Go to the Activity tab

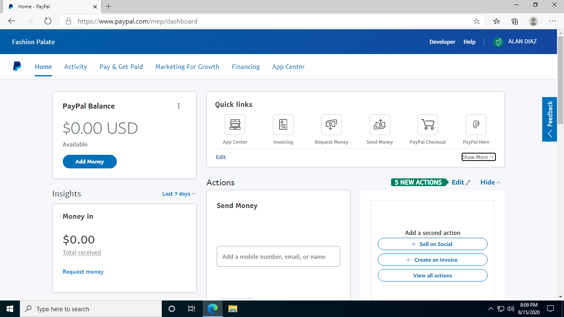tap(76, 67)
